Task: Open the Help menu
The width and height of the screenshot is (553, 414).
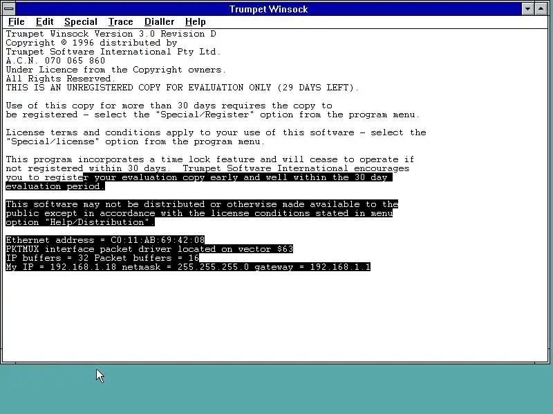Action: 195,22
